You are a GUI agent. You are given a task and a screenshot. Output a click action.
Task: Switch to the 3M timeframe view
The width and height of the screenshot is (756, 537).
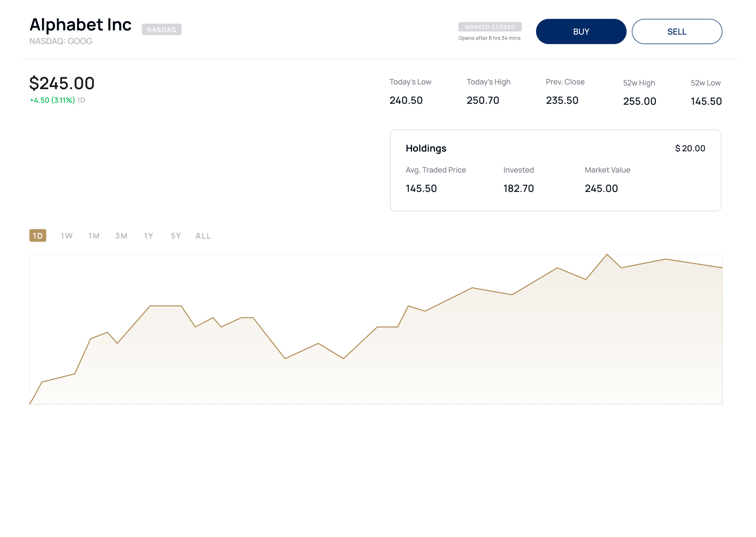coord(121,236)
